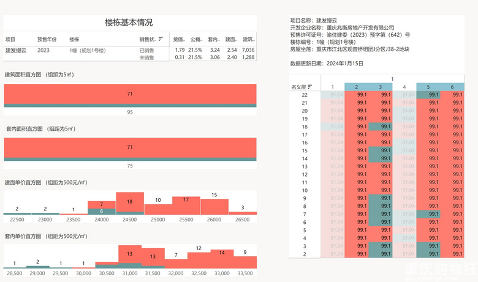This screenshot has height=282, width=478.
Task: Select floor 22 row label in 名义层
Action: pos(305,95)
